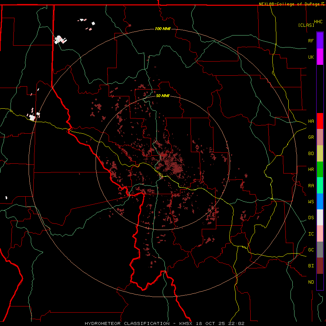Image resolution: width=326 pixels, height=326 pixels.
Task: Click the HR green legend swatch
Action: pos(320,170)
